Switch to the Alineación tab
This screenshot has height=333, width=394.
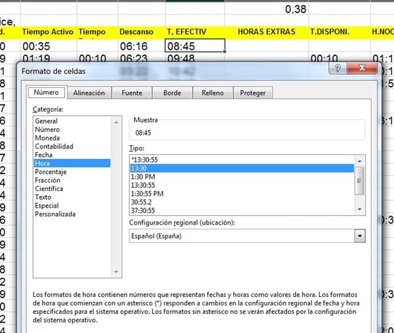tap(89, 93)
